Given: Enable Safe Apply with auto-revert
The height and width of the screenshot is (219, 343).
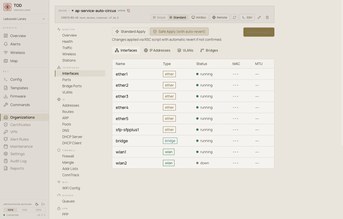Looking at the screenshot, I should point(179,31).
